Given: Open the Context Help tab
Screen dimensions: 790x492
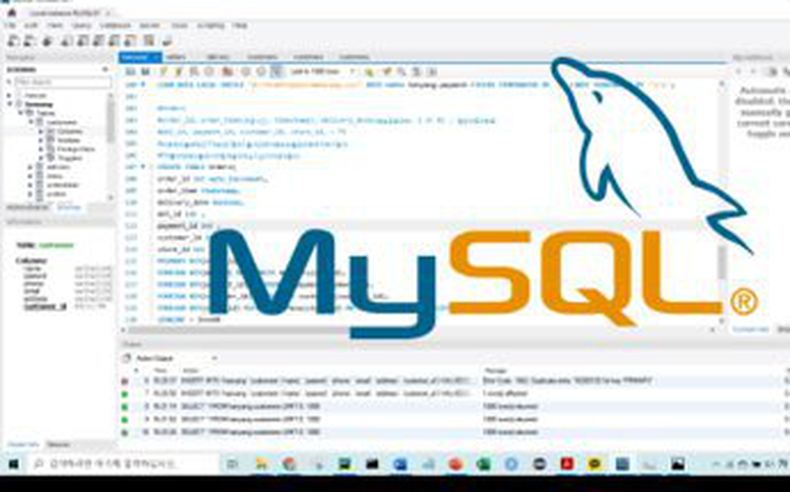Looking at the screenshot, I should click(x=750, y=330).
